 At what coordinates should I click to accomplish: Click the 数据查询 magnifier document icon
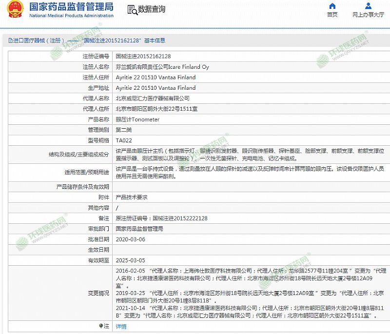132,10
